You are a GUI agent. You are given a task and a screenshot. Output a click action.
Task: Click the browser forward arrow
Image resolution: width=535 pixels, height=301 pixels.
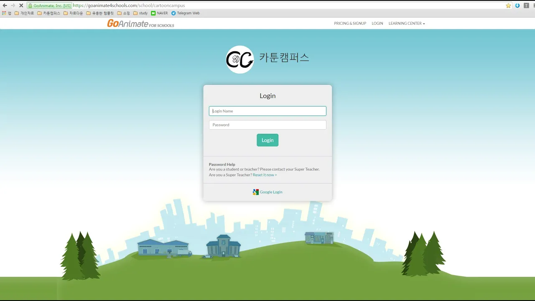[x=13, y=5]
